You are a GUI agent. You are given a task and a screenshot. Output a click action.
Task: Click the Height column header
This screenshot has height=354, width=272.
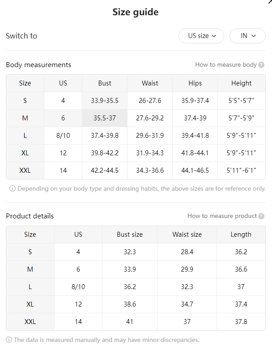[x=241, y=83]
